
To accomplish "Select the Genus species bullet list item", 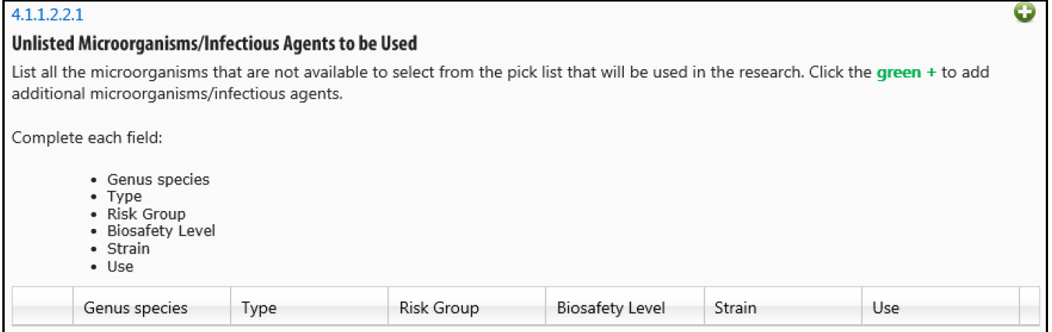I will tap(158, 180).
